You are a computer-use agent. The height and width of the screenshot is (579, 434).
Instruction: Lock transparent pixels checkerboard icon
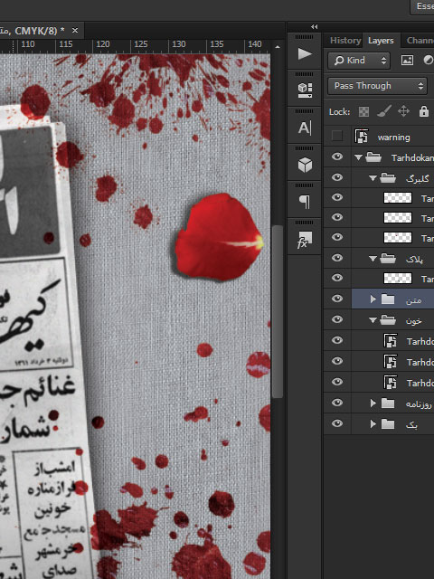tap(363, 111)
